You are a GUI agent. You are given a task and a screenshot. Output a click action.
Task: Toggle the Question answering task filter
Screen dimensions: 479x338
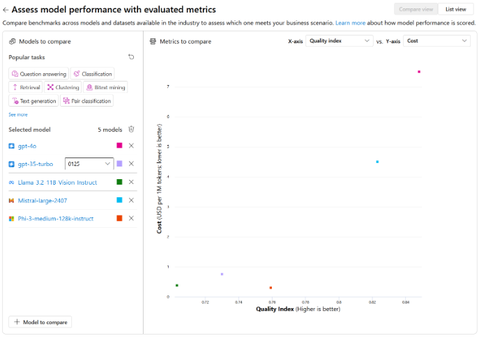[x=38, y=74]
